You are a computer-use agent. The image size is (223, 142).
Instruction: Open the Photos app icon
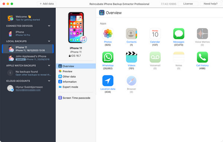click(x=108, y=34)
